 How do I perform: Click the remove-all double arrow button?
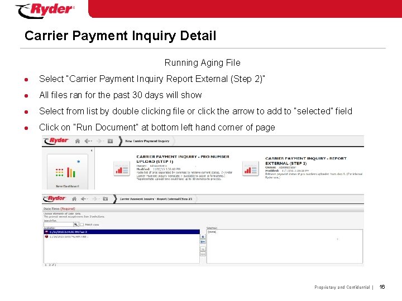[x=203, y=254]
